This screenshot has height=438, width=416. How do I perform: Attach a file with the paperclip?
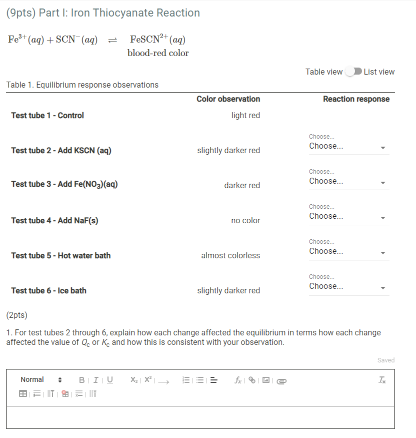pos(281,381)
